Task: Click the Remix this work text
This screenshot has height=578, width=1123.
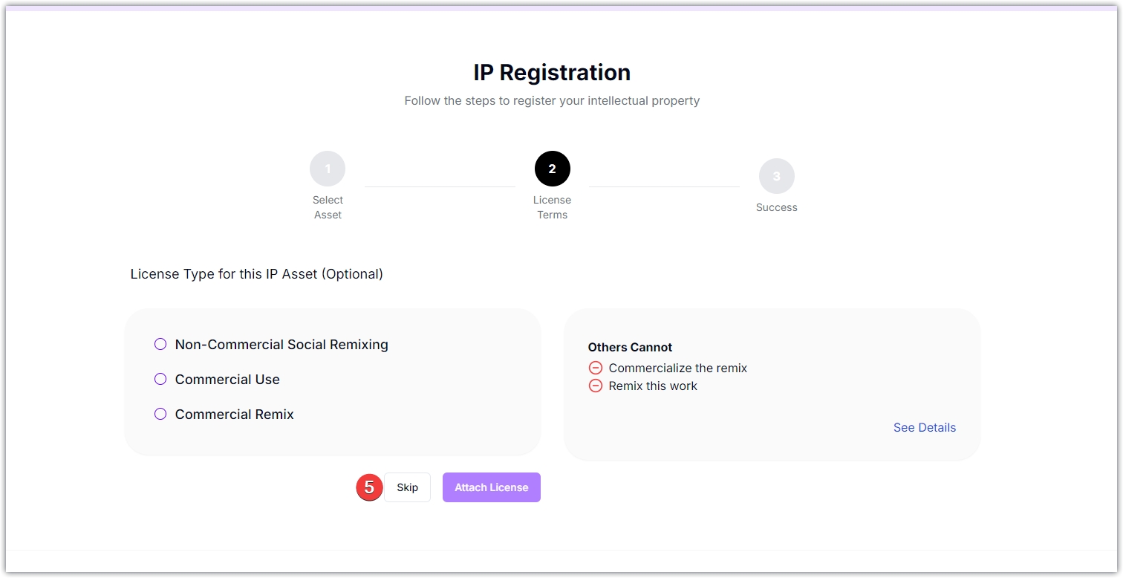Action: pos(653,386)
